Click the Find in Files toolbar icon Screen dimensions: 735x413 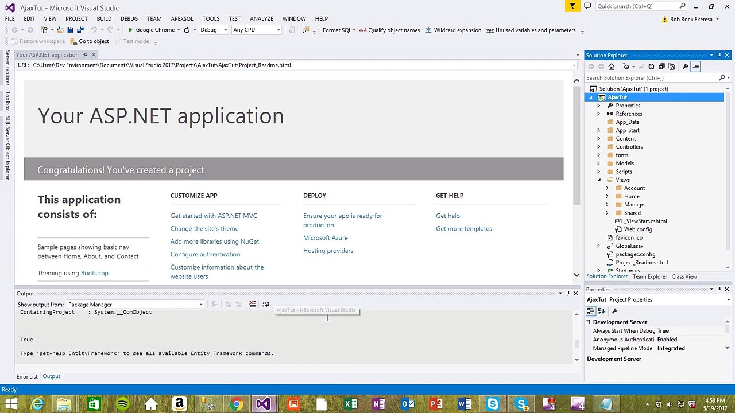(x=305, y=30)
